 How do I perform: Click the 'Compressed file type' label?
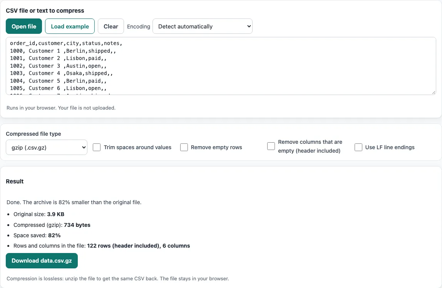coord(33,134)
